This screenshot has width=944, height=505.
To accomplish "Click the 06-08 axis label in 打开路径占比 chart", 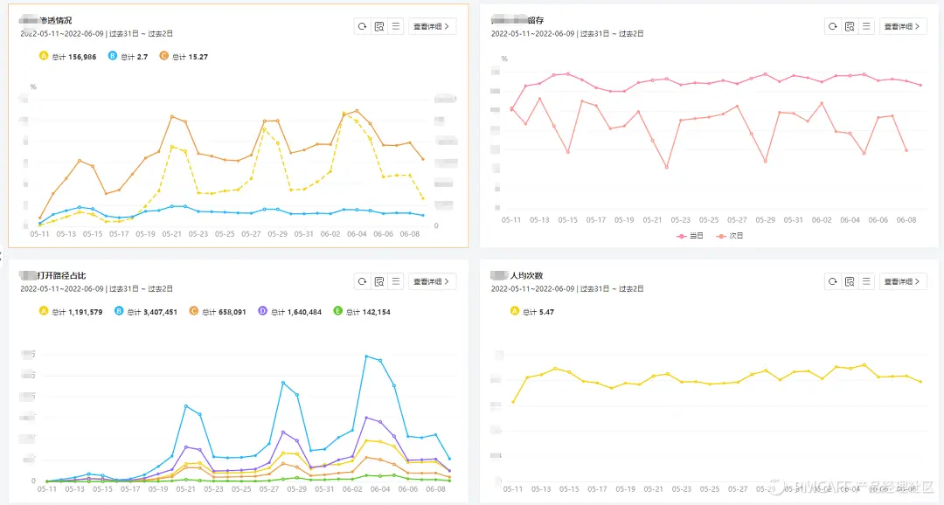I will [435, 489].
